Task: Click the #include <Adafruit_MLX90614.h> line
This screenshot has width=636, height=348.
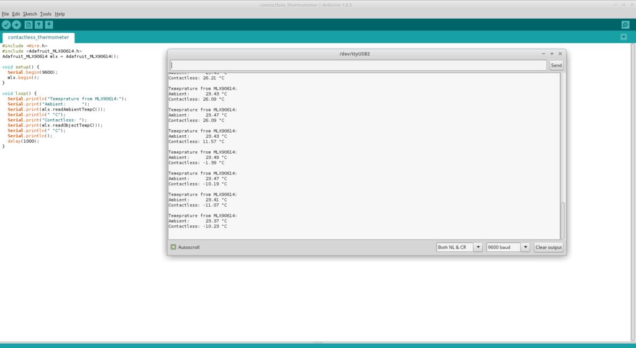Action: (42, 51)
